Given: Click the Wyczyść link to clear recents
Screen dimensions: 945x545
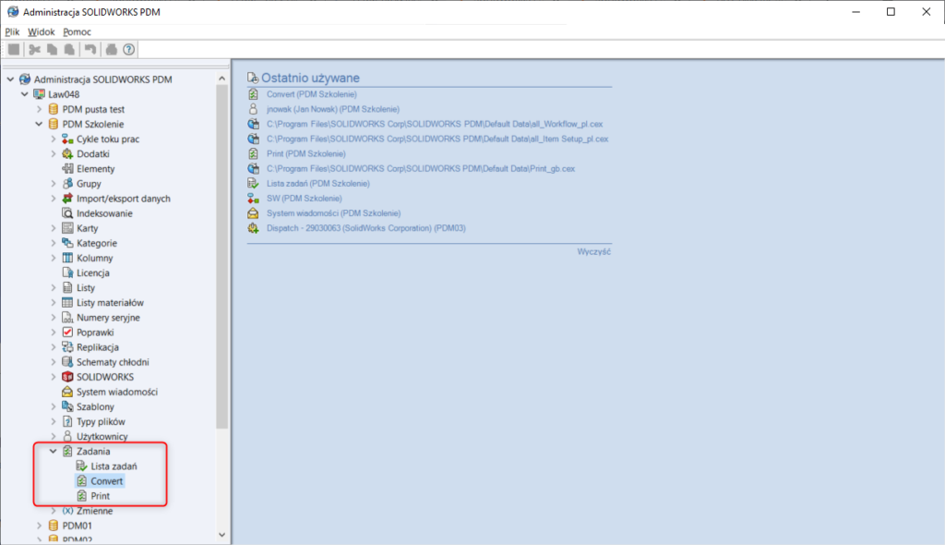Looking at the screenshot, I should (x=593, y=252).
